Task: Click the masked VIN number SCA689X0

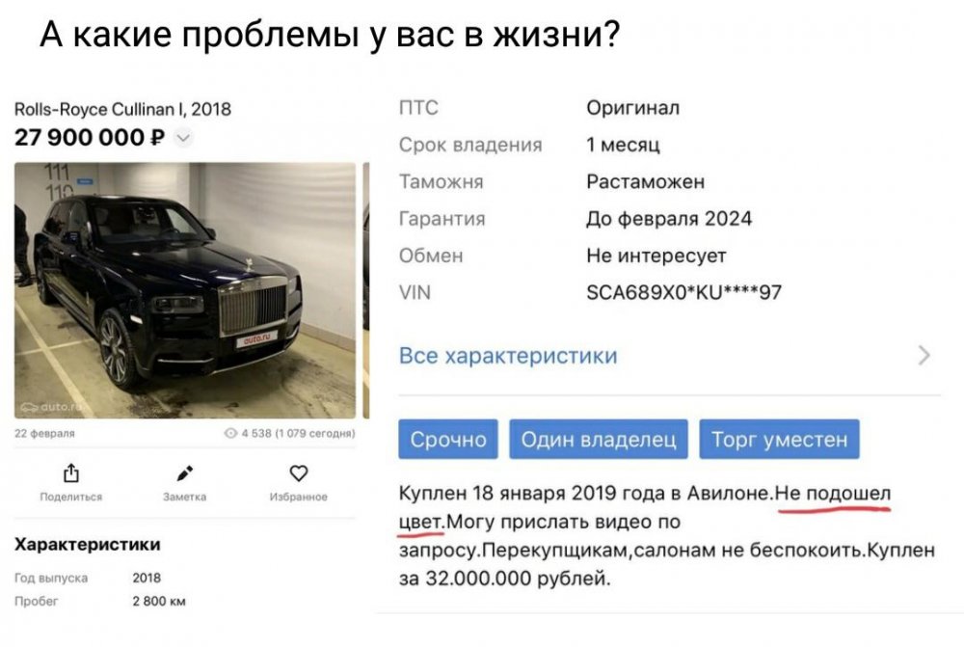Action: (x=683, y=292)
